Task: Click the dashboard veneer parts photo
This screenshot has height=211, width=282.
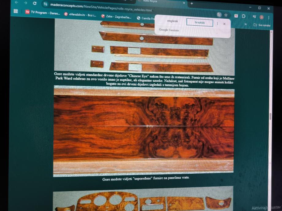Action: pyautogui.click(x=143, y=198)
